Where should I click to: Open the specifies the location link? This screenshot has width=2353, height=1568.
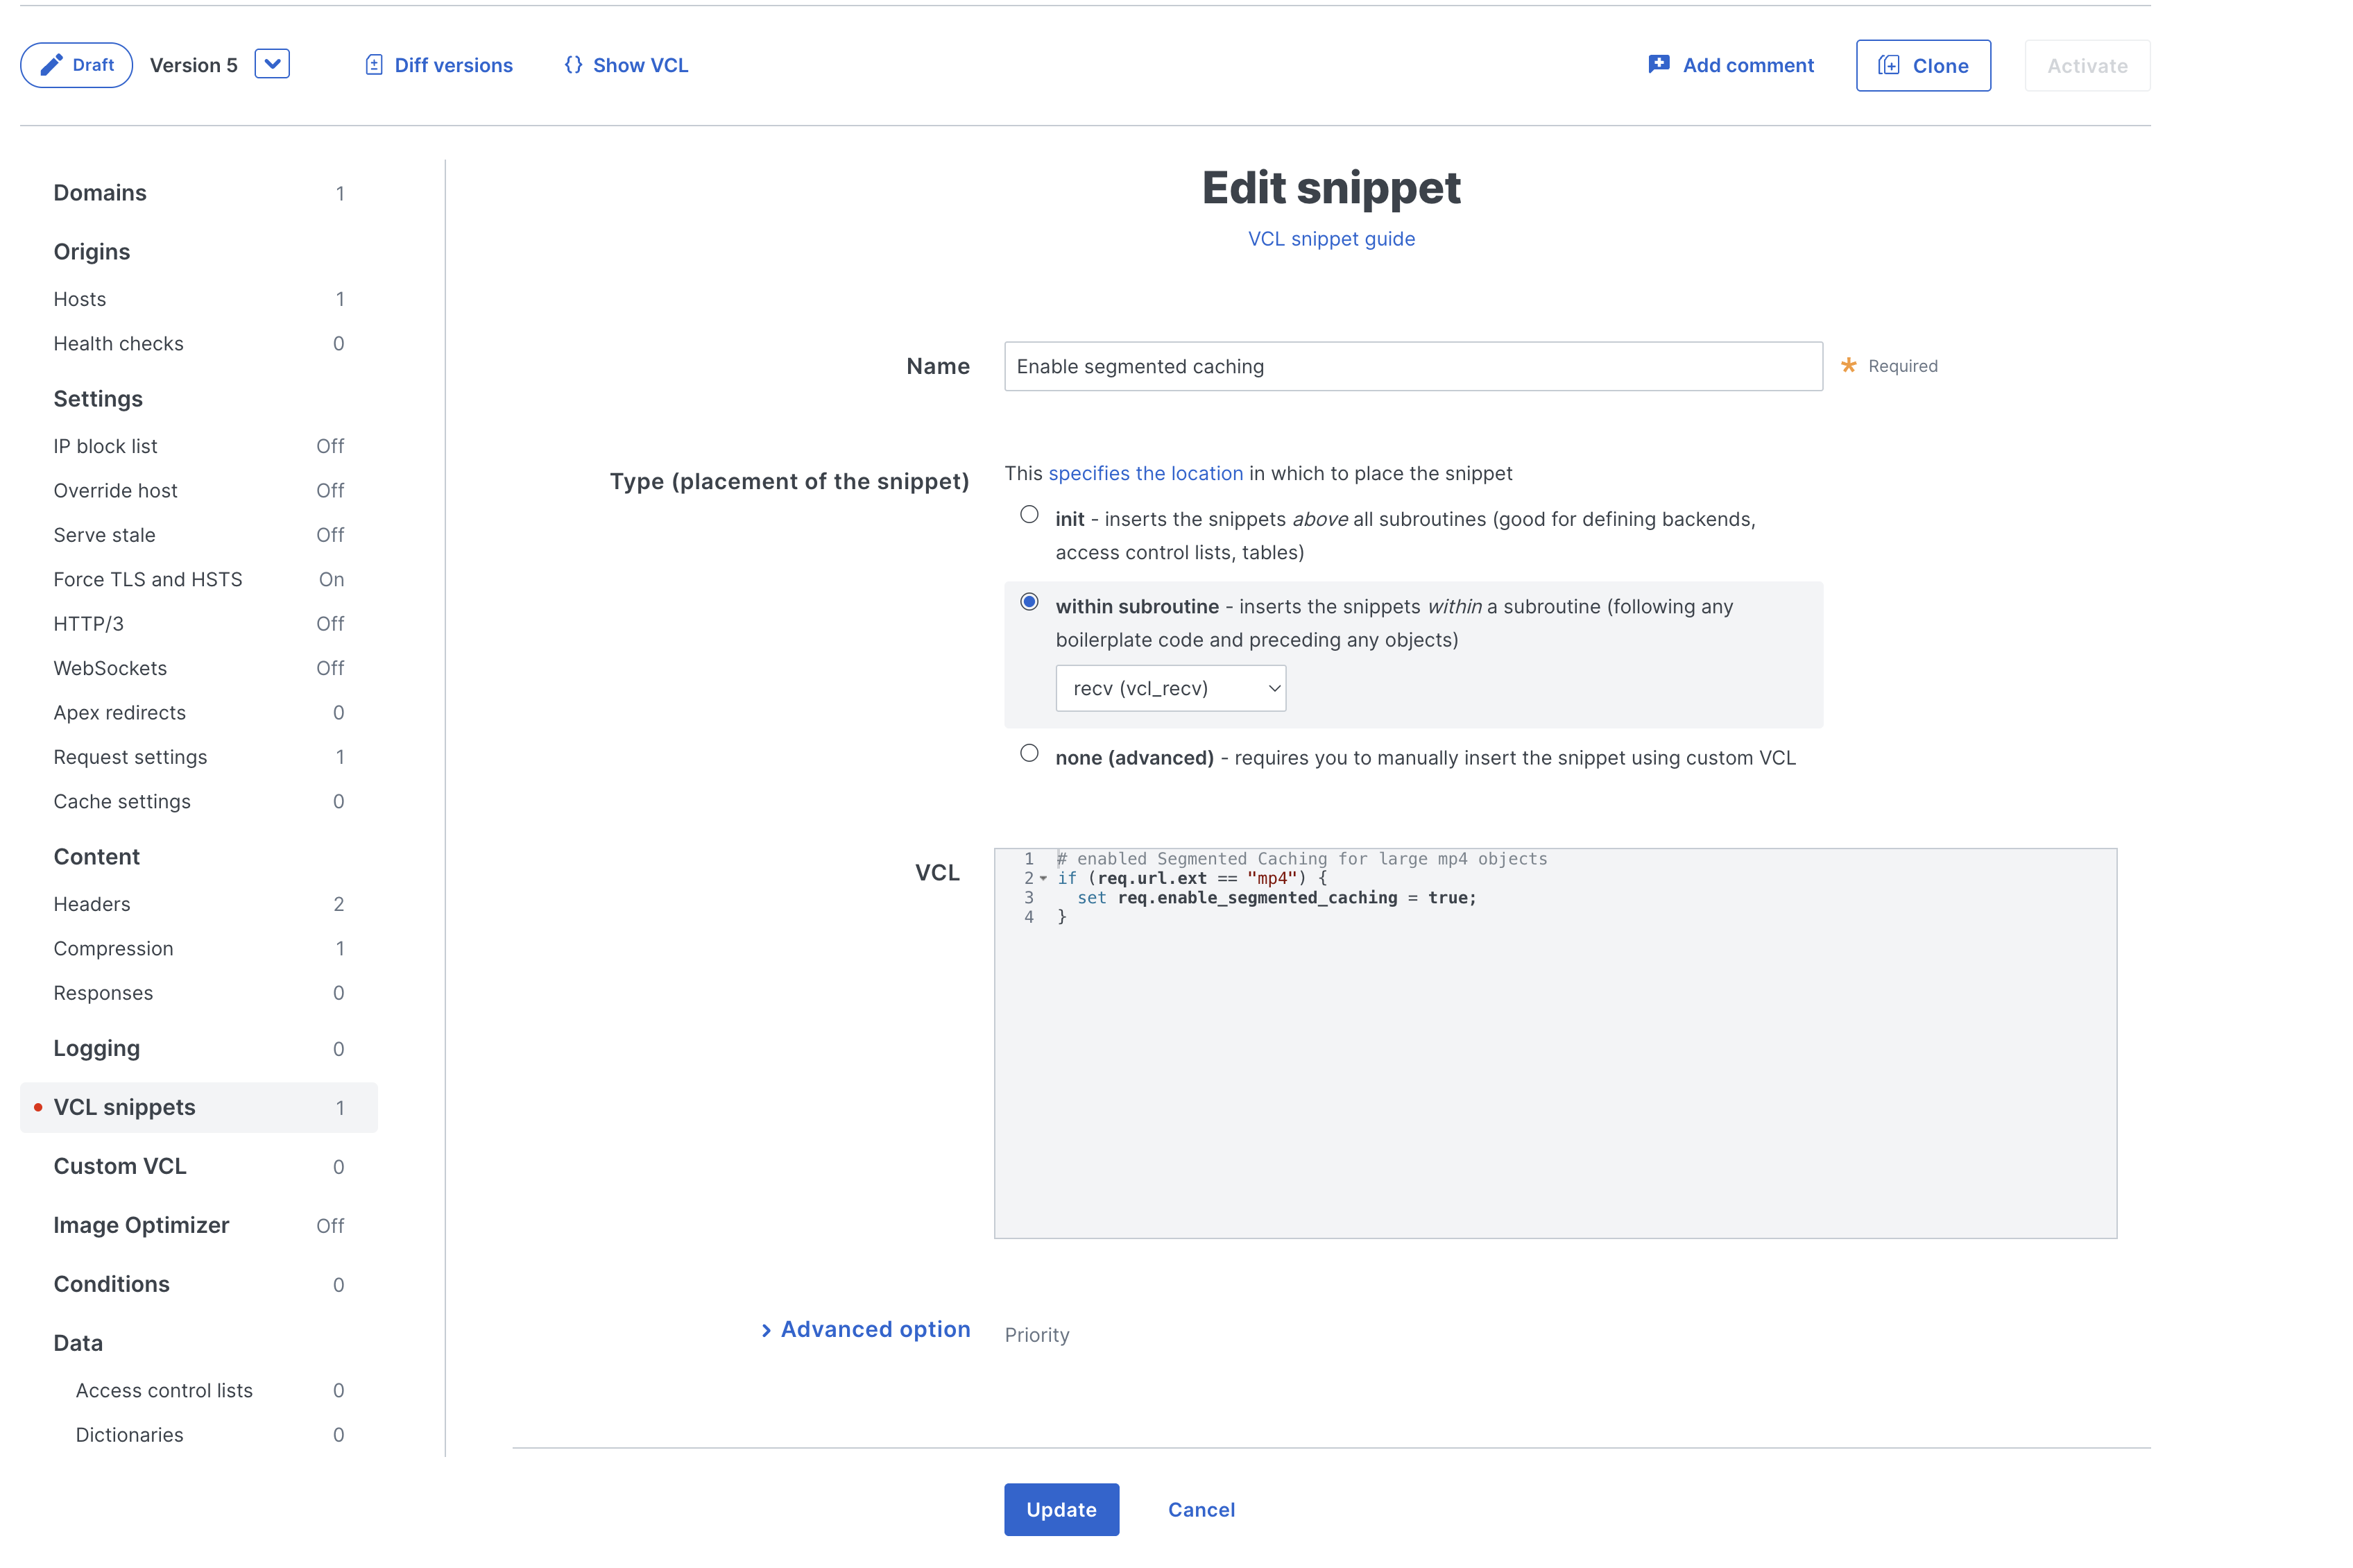point(1145,473)
